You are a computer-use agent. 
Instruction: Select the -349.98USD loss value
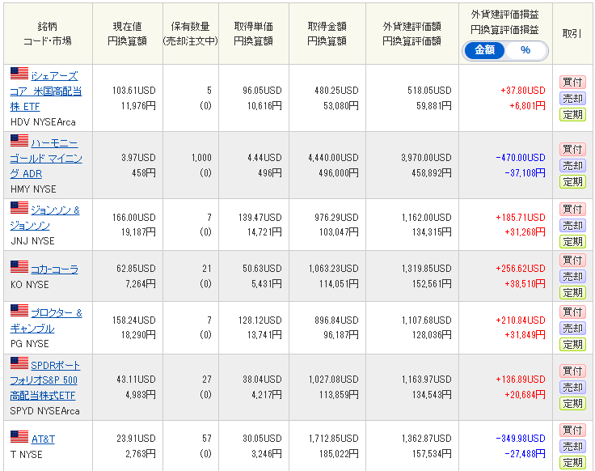pyautogui.click(x=521, y=439)
